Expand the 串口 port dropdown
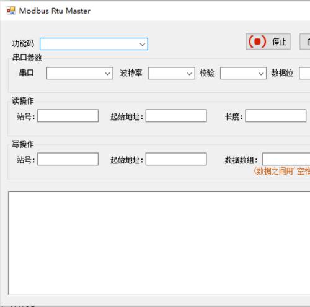 point(80,73)
